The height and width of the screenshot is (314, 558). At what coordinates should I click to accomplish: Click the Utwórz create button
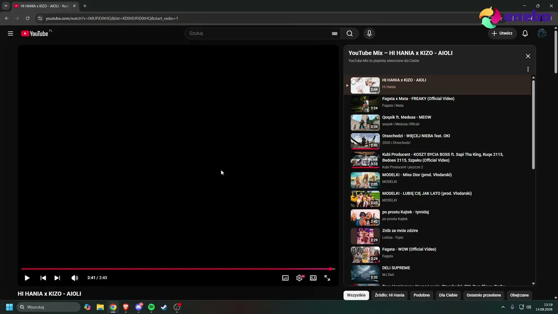[502, 34]
